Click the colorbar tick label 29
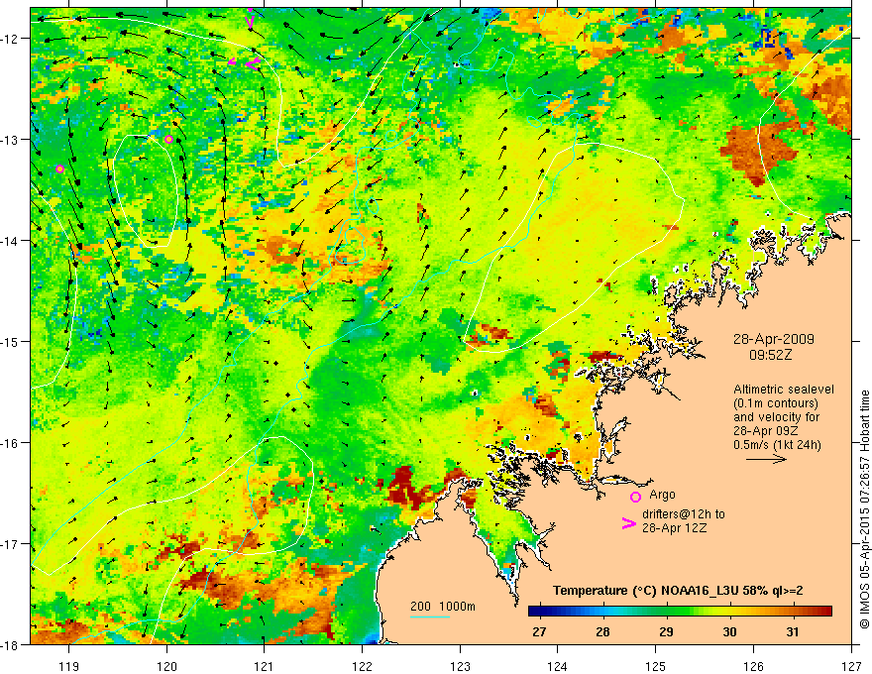This screenshot has height=674, width=872. [666, 631]
